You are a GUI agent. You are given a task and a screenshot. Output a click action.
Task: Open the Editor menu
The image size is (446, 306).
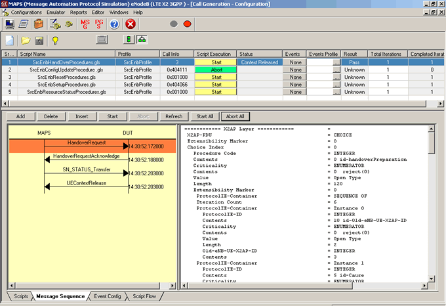coord(98,12)
